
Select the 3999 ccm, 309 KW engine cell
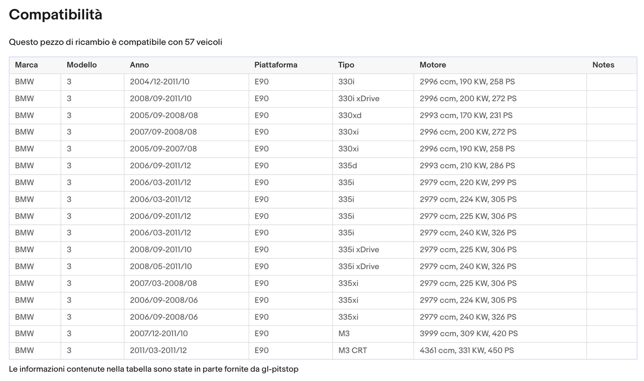468,334
